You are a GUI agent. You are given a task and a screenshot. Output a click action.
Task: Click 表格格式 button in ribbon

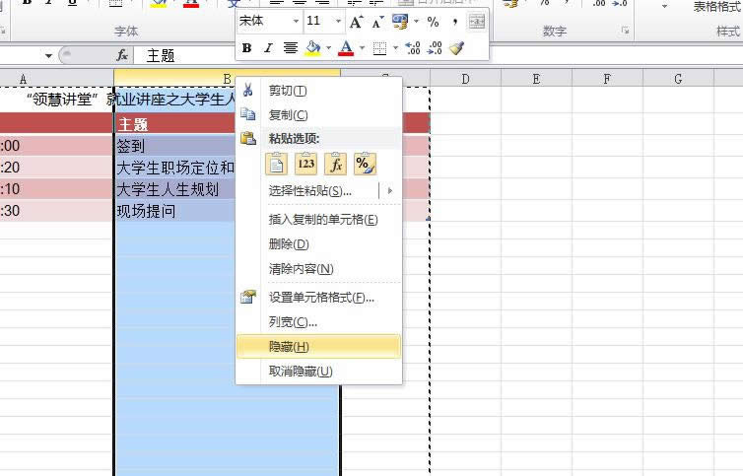tap(716, 7)
